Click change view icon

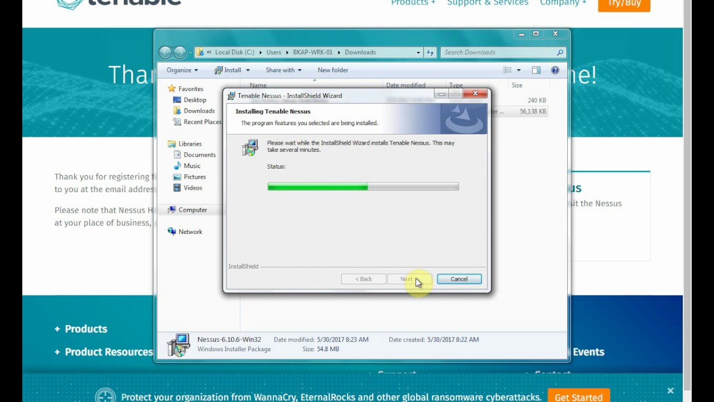[x=507, y=70]
